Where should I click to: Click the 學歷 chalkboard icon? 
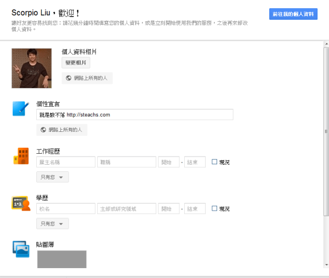[x=20, y=204]
